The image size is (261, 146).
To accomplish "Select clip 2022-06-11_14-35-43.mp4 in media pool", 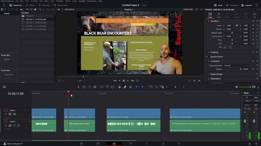I will [x=36, y=19].
